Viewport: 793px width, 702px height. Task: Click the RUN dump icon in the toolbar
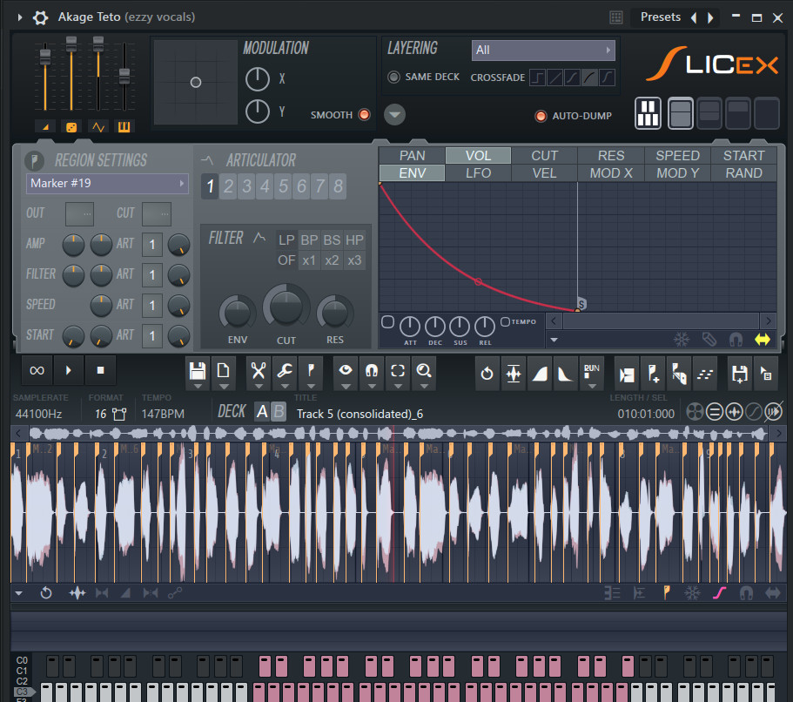592,372
